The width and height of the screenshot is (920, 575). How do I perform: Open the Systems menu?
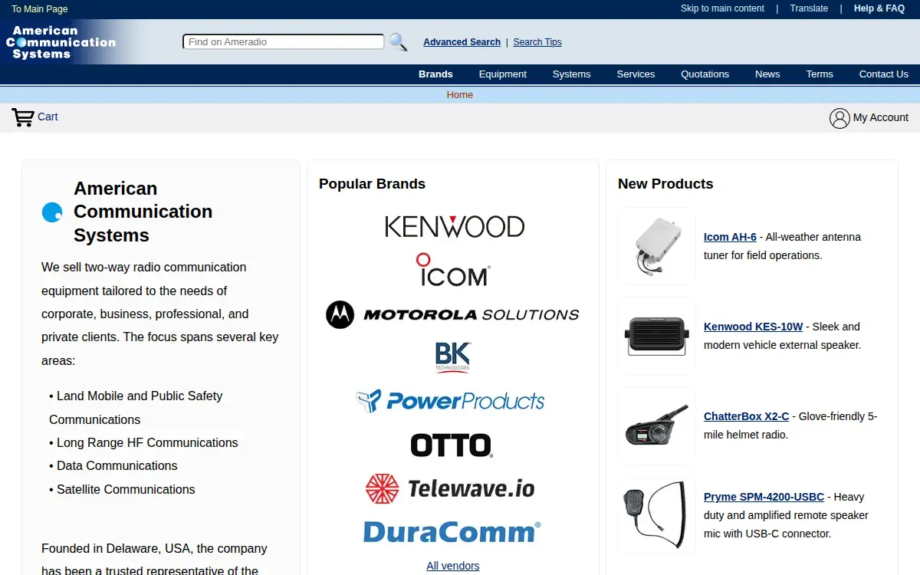pos(571,74)
